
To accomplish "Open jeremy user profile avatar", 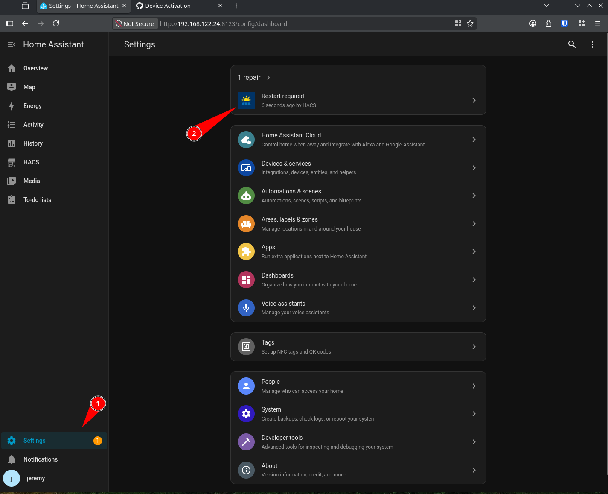I will pos(12,478).
